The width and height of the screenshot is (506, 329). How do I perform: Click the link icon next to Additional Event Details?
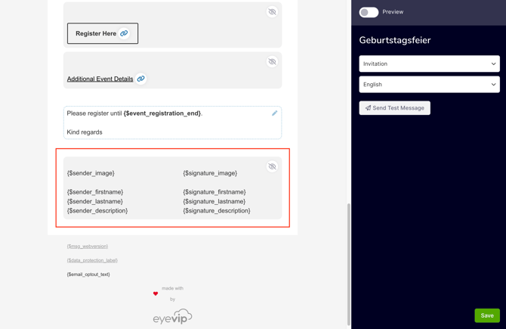click(x=140, y=79)
